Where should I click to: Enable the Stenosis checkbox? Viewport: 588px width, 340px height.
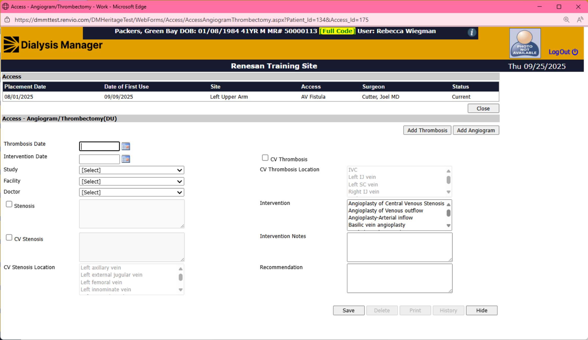tap(9, 204)
